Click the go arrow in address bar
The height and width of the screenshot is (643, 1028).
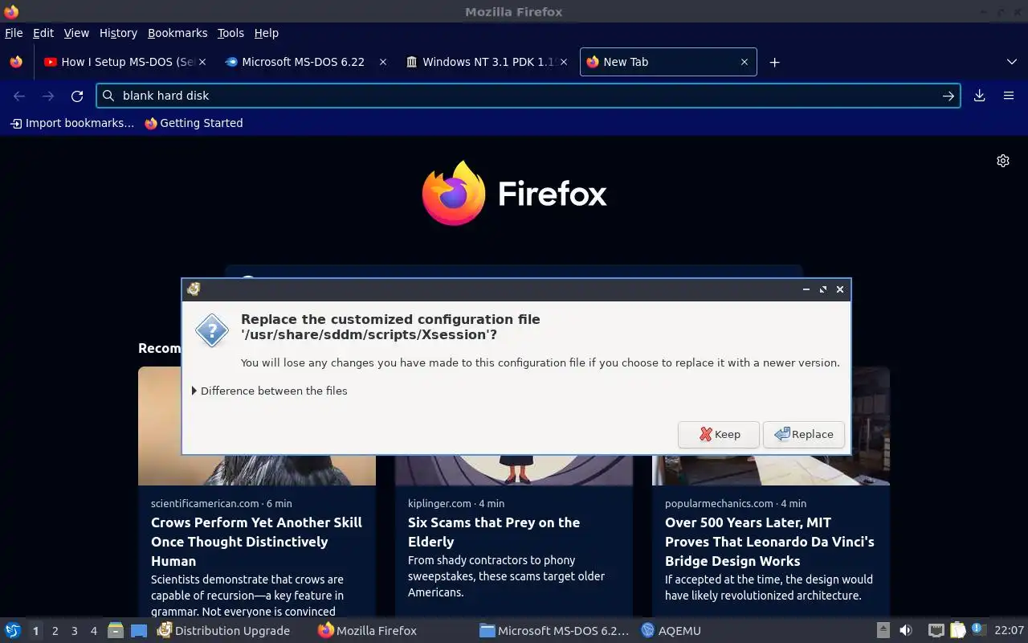(x=948, y=96)
